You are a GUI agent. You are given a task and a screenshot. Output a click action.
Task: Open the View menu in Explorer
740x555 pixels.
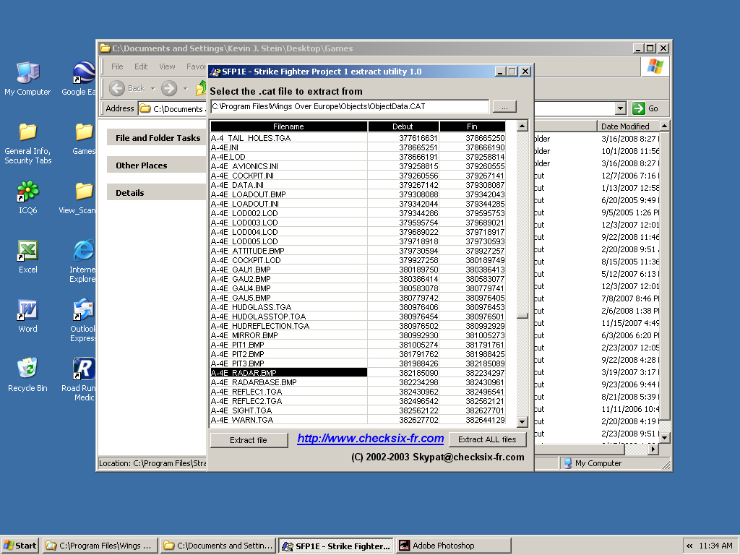[167, 66]
